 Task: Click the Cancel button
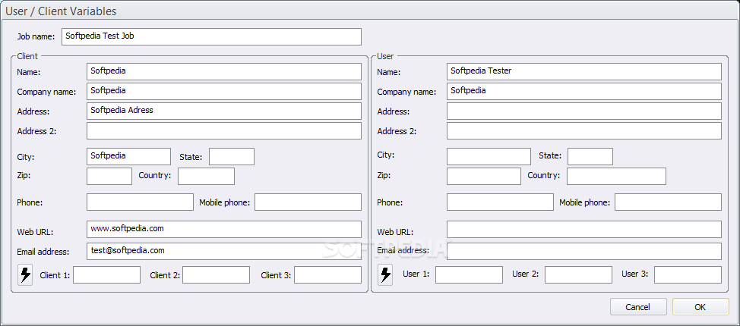(638, 307)
